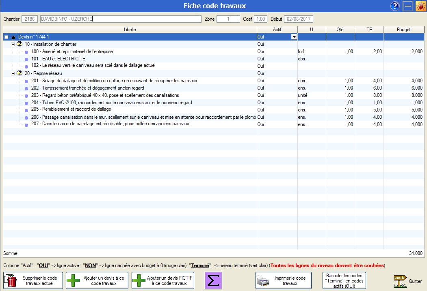This screenshot has height=291, width=427.
Task: Click the Zone input field
Action: click(x=228, y=19)
